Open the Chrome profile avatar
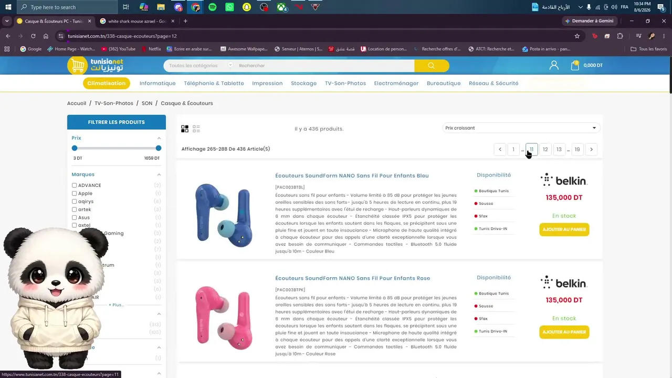The image size is (672, 378). coord(652,36)
